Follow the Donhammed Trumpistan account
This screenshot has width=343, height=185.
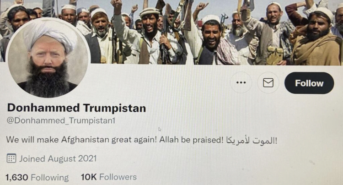click(x=309, y=83)
